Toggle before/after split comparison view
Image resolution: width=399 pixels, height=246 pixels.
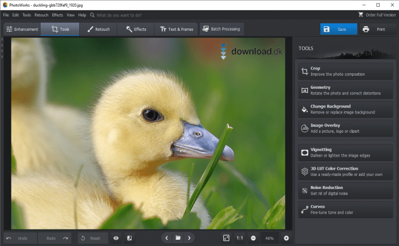[129, 238]
